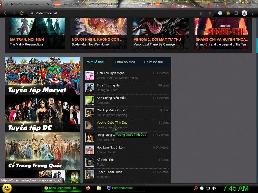Open the share page icon in address bar
The width and height of the screenshot is (258, 193).
[x=202, y=13]
